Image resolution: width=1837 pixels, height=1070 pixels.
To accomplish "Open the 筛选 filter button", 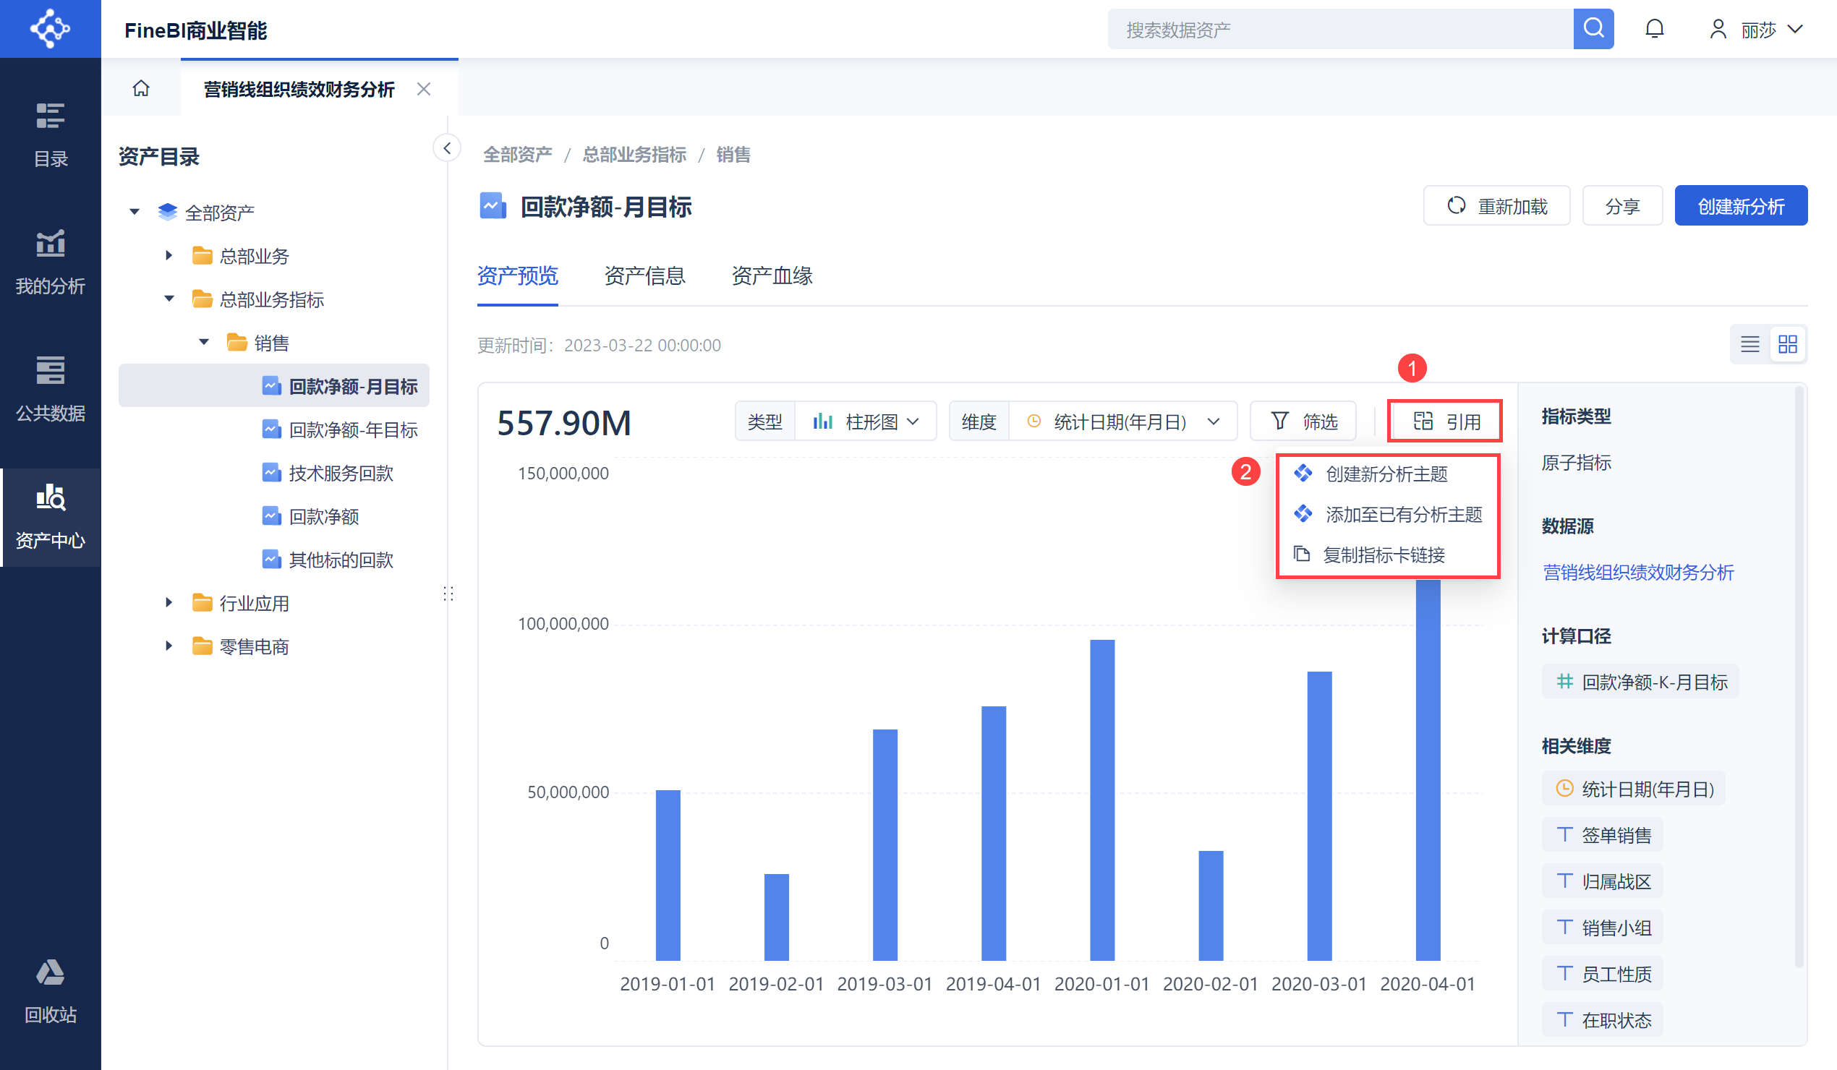I will [x=1303, y=421].
